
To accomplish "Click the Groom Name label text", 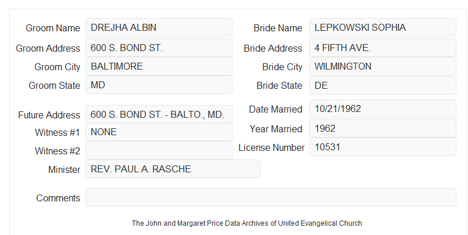I will click(53, 28).
